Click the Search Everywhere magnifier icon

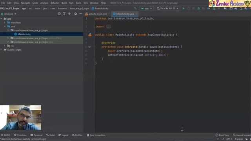246,8
